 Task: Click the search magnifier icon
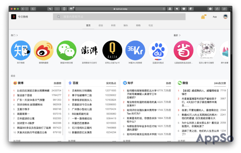(59, 17)
